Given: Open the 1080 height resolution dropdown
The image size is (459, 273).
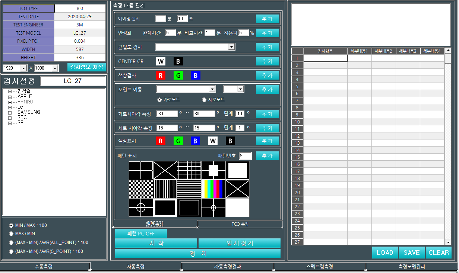Looking at the screenshot, I should click(55, 68).
